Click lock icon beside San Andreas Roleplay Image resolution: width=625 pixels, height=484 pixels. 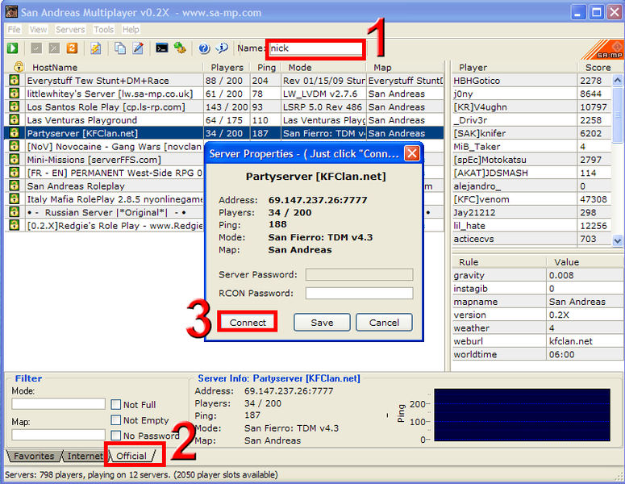[x=15, y=186]
